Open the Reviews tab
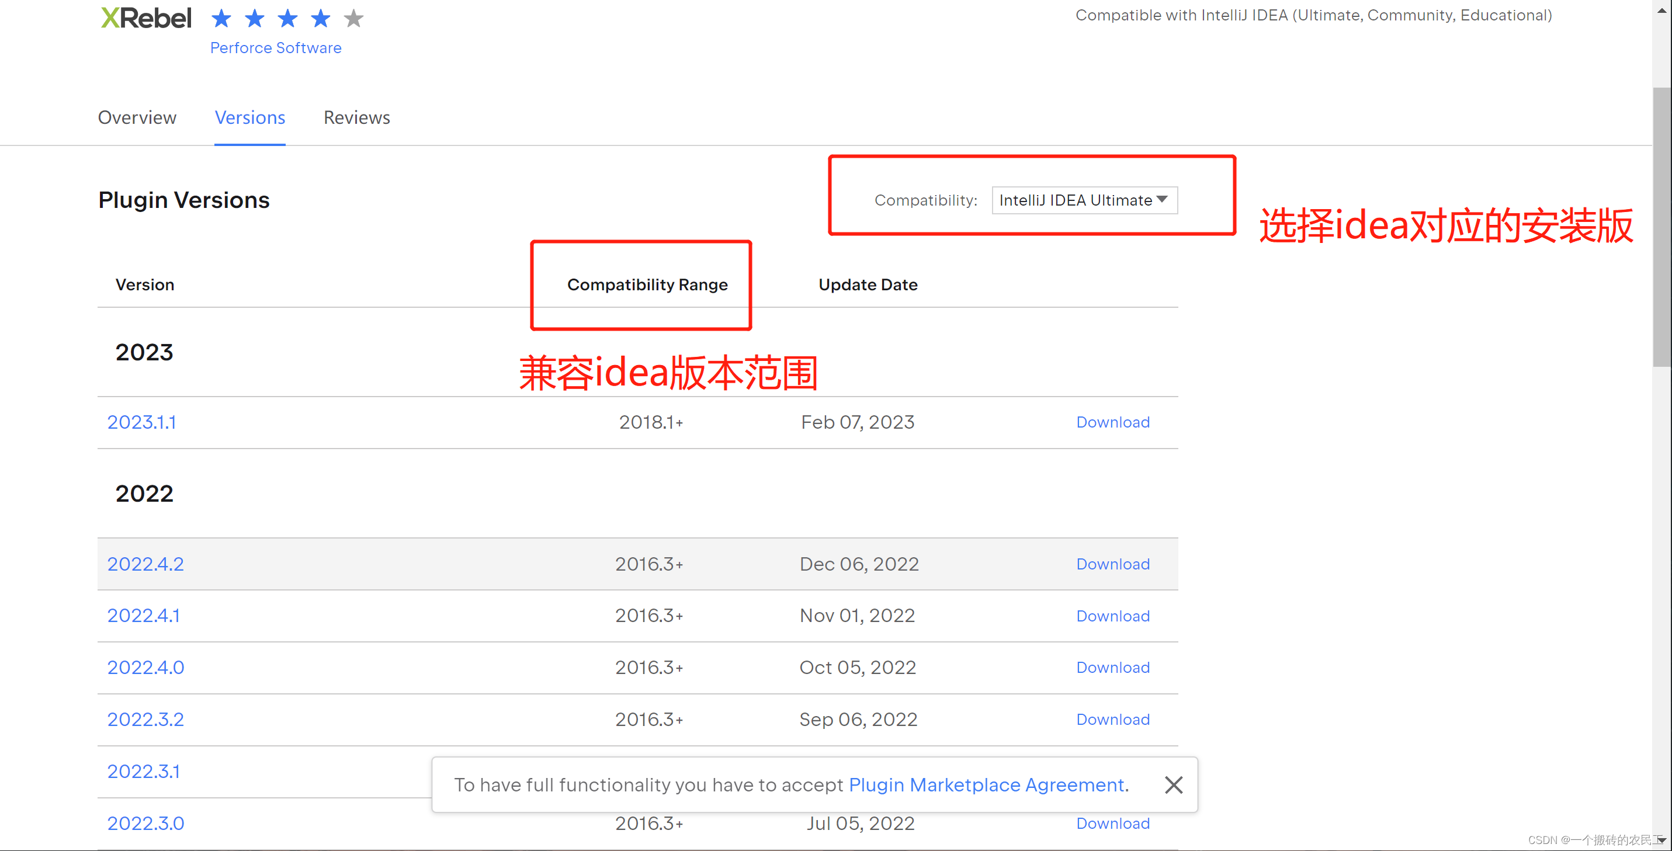 [357, 117]
